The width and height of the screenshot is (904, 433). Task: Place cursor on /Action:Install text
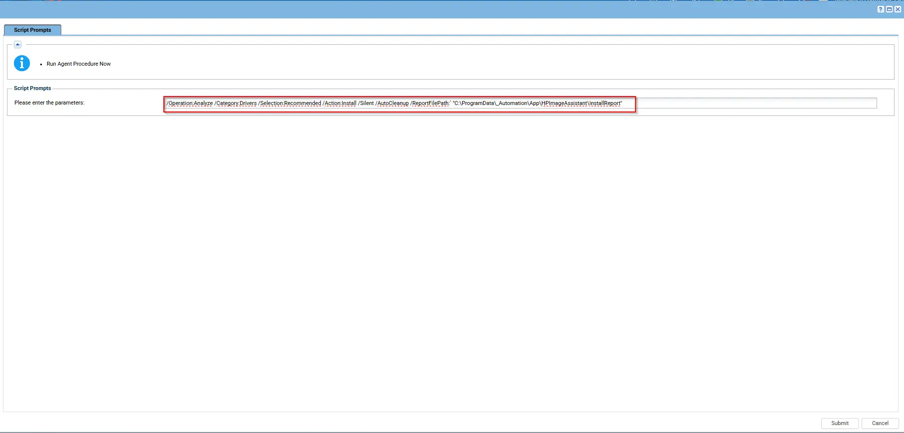(340, 104)
